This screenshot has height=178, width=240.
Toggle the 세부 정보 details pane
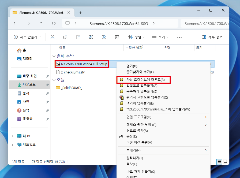[x=212, y=37]
